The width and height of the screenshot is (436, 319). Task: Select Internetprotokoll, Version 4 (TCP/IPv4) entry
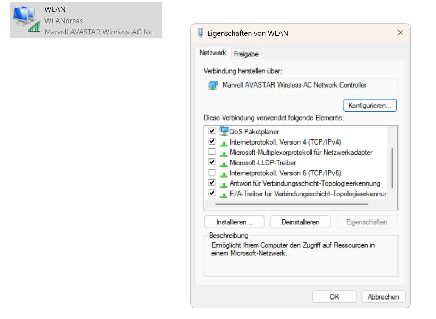click(286, 142)
